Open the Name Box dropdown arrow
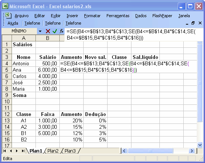The height and width of the screenshot is (163, 205). [x=40, y=31]
